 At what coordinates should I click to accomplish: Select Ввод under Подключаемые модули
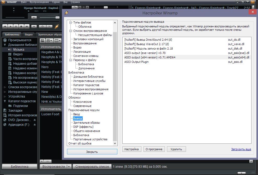pyautogui.click(x=76, y=114)
